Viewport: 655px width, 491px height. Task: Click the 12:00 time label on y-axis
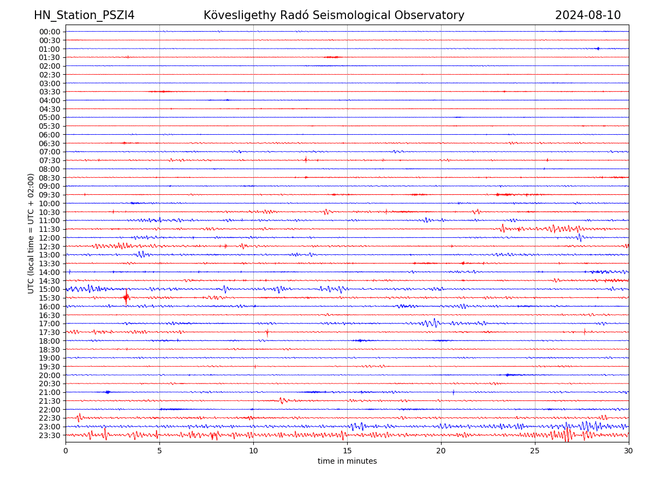click(x=49, y=238)
